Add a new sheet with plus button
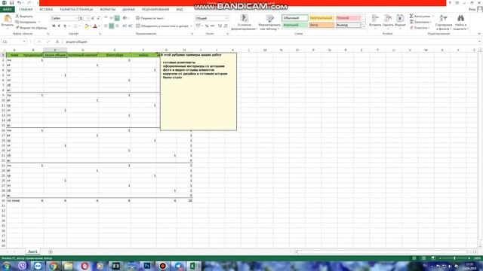This screenshot has height=271, width=483. [51, 252]
